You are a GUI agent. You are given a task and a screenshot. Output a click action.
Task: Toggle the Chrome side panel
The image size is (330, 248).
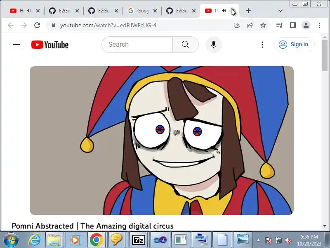[x=293, y=25]
